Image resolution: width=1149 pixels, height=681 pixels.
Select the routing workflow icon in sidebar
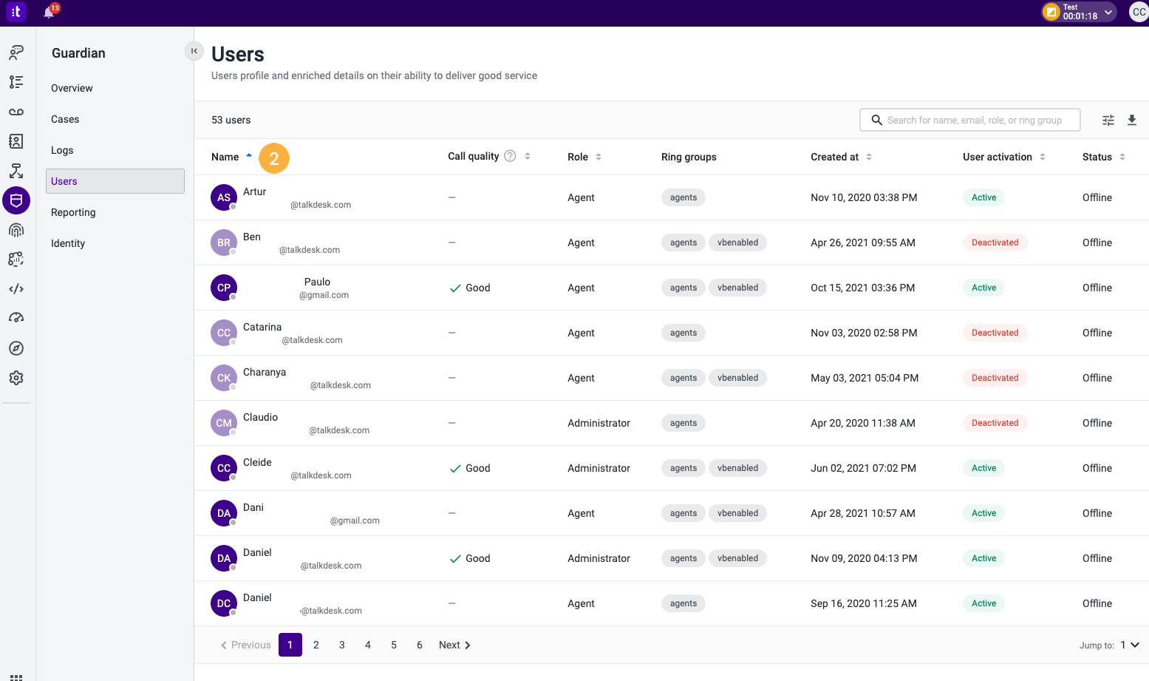(x=16, y=171)
